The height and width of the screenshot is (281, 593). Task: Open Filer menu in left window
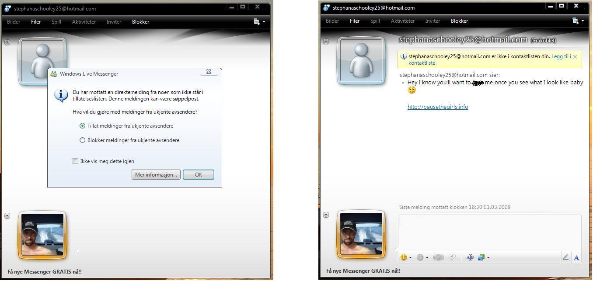[x=36, y=22]
